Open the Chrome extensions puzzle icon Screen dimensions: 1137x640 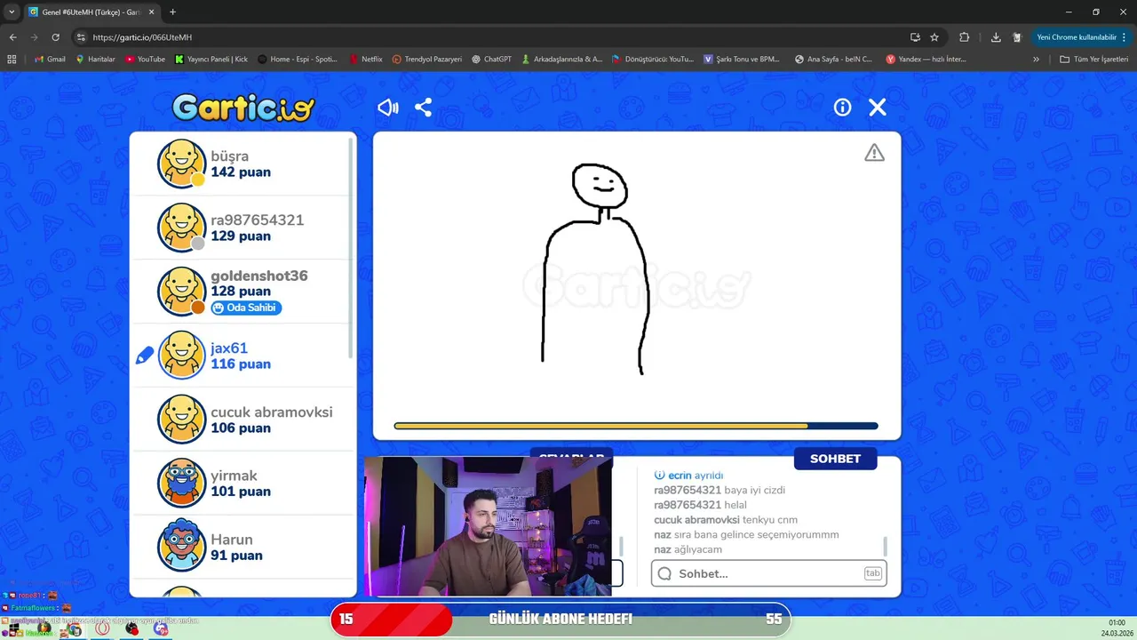[x=964, y=37]
